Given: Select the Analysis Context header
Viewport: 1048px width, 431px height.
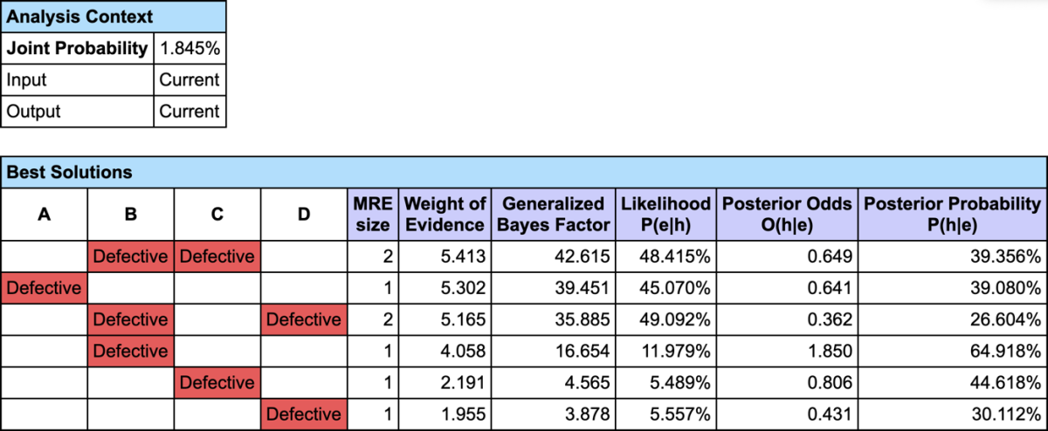Looking at the screenshot, I should [x=114, y=17].
